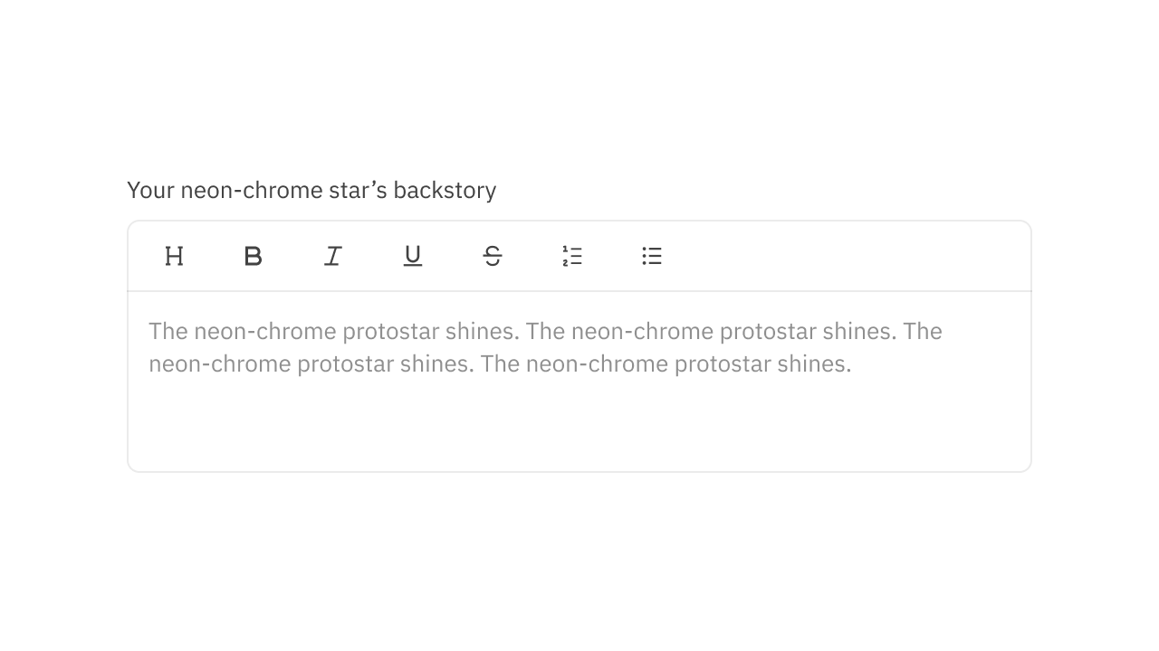Toggle strikethrough formatting
Image resolution: width=1159 pixels, height=651 pixels.
tap(493, 256)
